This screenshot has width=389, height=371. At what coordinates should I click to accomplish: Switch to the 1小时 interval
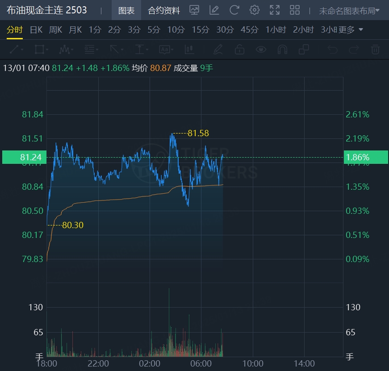276,30
